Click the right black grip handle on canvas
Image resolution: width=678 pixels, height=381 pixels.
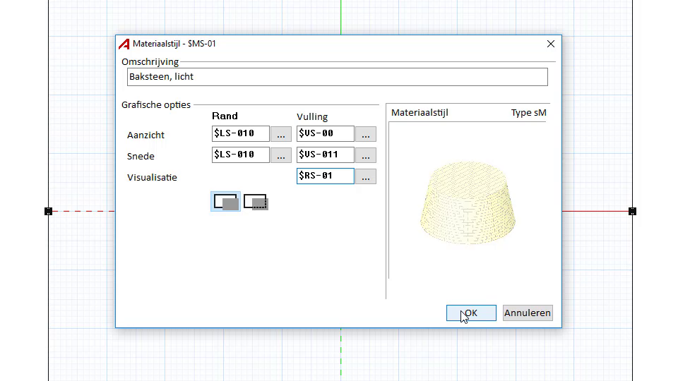(x=632, y=211)
